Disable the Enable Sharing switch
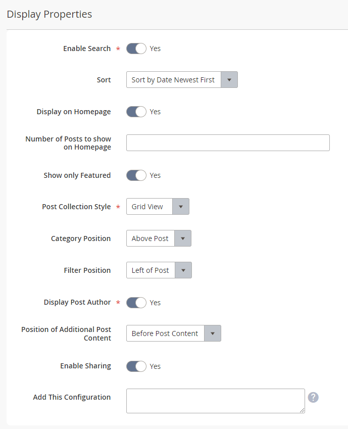Viewport: 348px width, 429px height. pyautogui.click(x=136, y=366)
